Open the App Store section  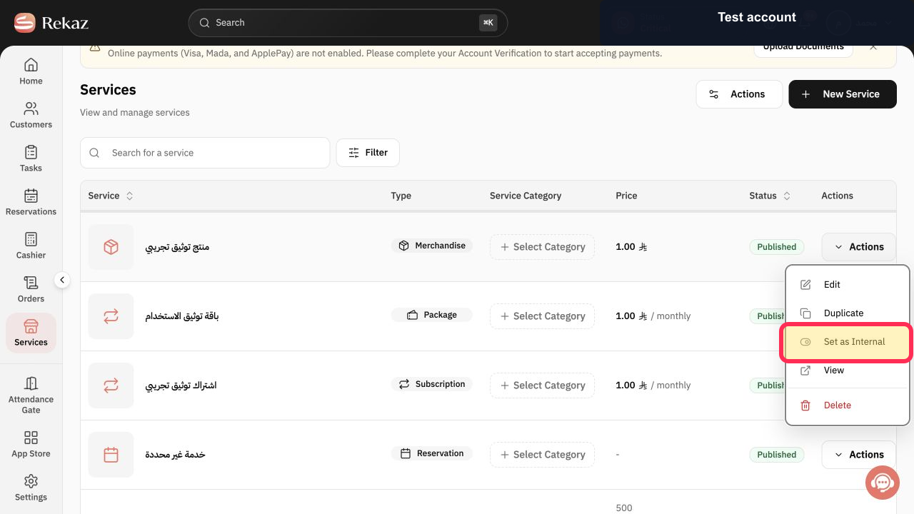[x=31, y=443]
